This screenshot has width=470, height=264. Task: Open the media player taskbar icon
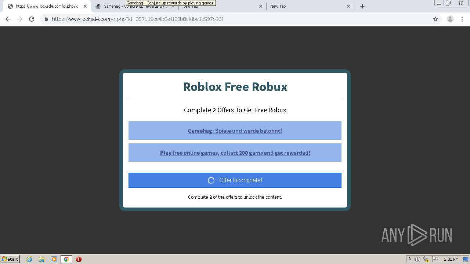point(54,259)
